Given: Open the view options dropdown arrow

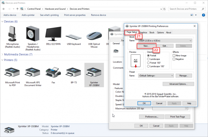Looking at the screenshot, I should click(x=196, y=15).
